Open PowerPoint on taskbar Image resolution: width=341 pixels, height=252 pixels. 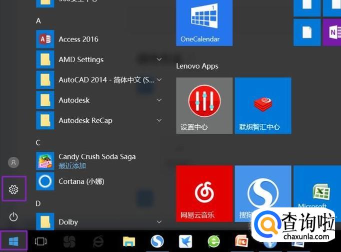tap(241, 241)
